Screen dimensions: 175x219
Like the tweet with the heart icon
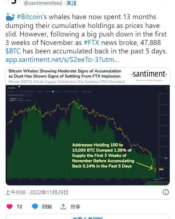(x=10, y=207)
